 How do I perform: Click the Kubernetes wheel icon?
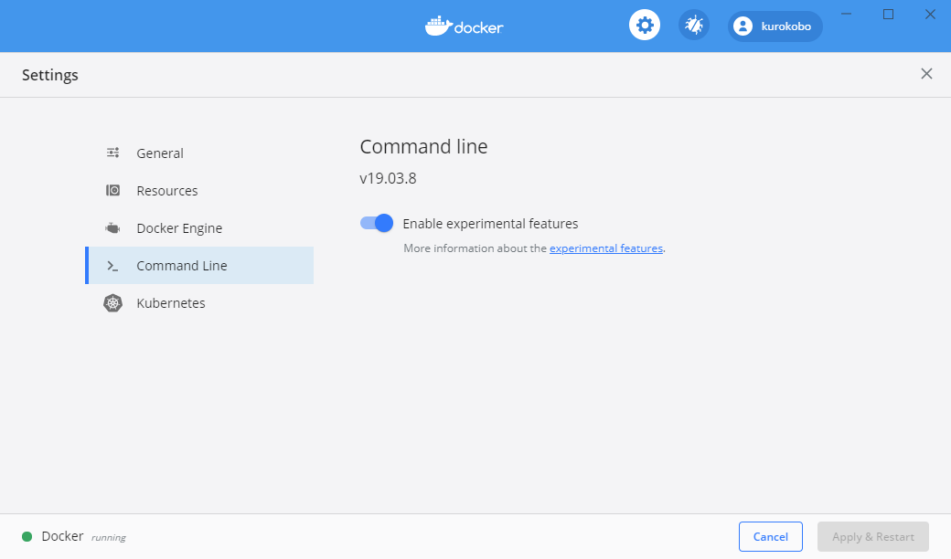(112, 303)
